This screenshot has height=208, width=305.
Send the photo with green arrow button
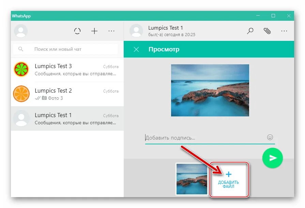pos(272,158)
